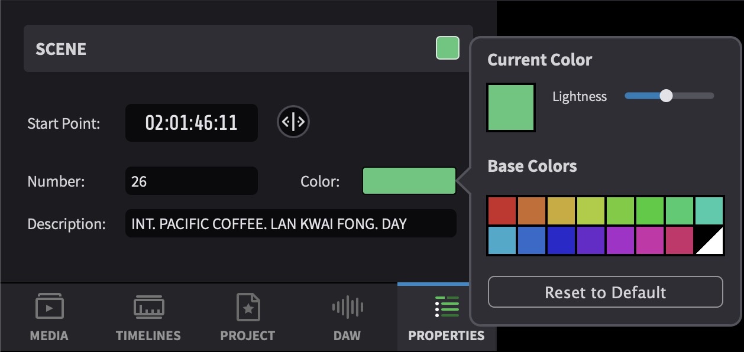The width and height of the screenshot is (744, 352).
Task: Select the violet base color
Action: pos(591,240)
